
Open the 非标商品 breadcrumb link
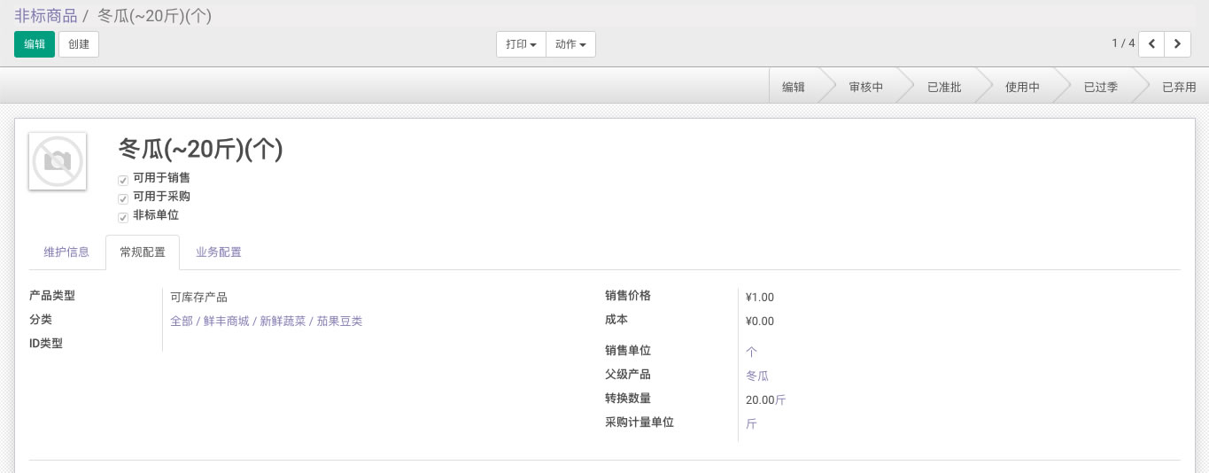pos(45,15)
